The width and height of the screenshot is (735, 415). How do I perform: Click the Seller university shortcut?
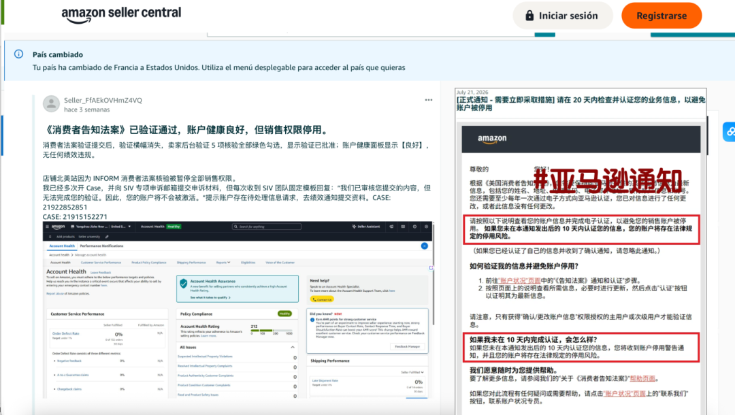tap(89, 237)
